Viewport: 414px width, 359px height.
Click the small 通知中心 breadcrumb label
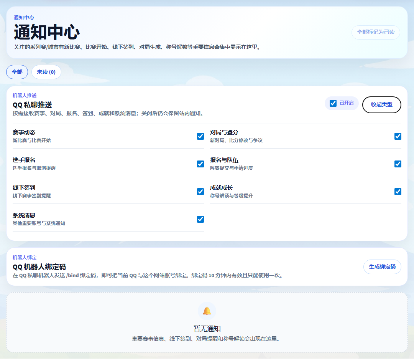(24, 17)
